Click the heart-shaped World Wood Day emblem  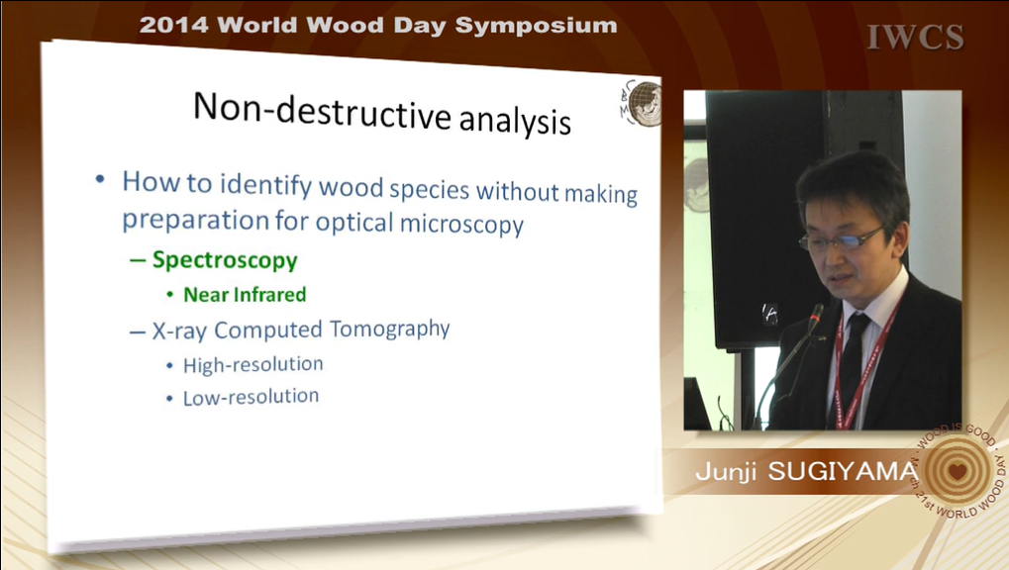pyautogui.click(x=956, y=471)
